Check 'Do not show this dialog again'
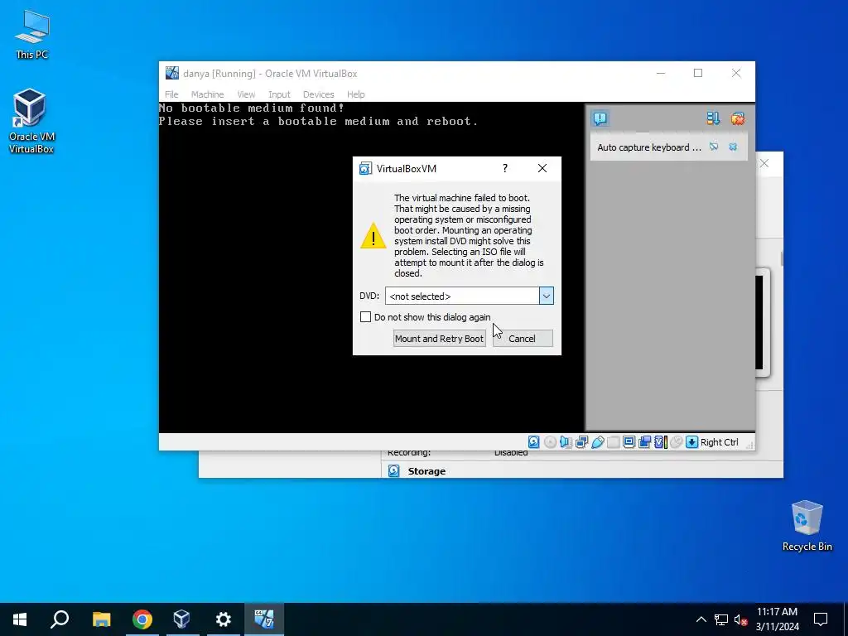This screenshot has width=848, height=636. pyautogui.click(x=365, y=317)
